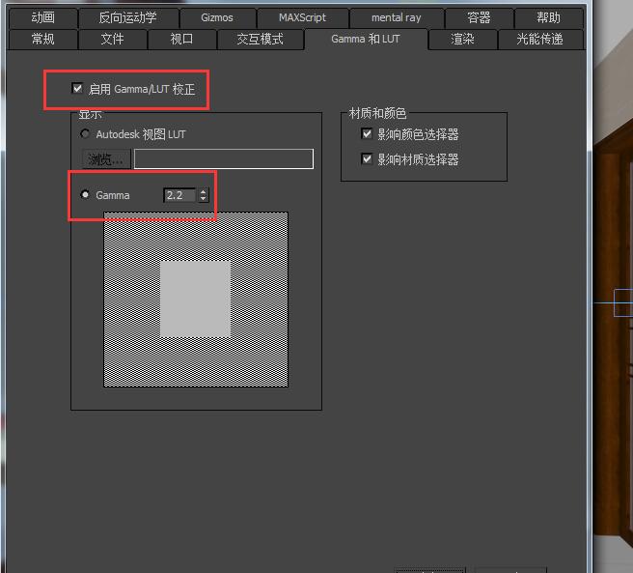633x573 pixels.
Task: Select the 视口 tab
Action: (x=181, y=40)
